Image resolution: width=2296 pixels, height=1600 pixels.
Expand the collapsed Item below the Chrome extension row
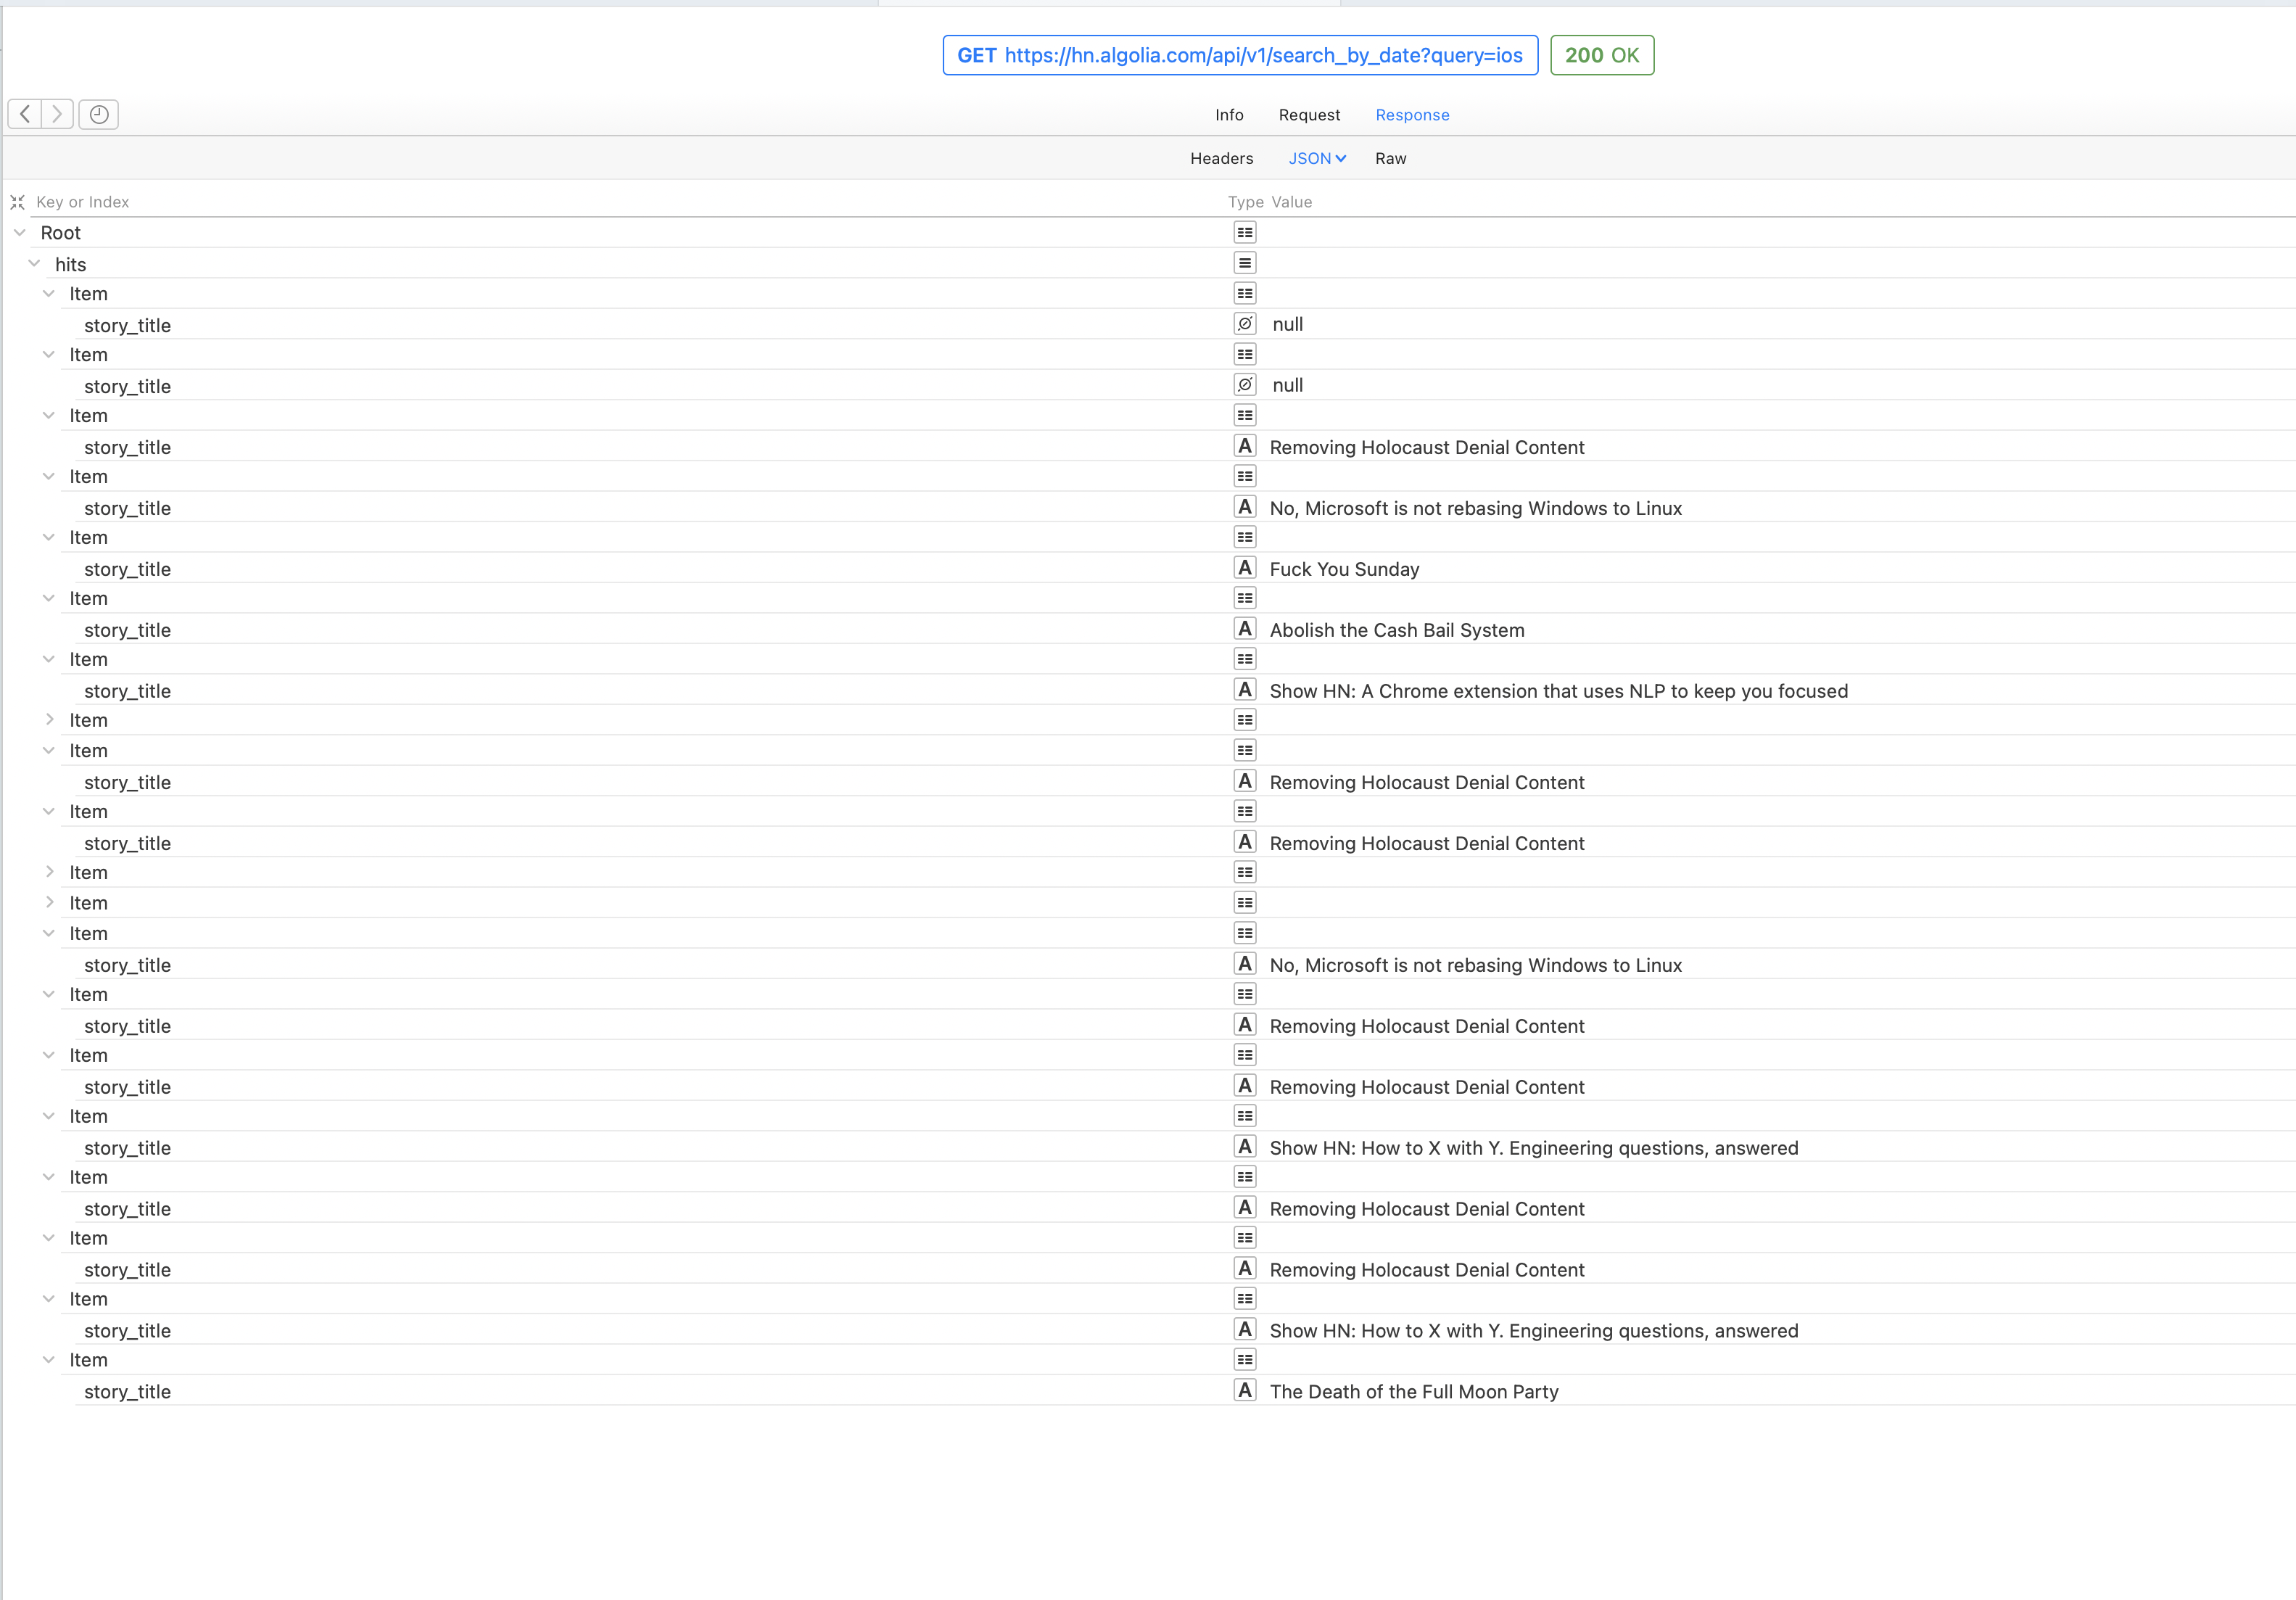click(x=49, y=720)
